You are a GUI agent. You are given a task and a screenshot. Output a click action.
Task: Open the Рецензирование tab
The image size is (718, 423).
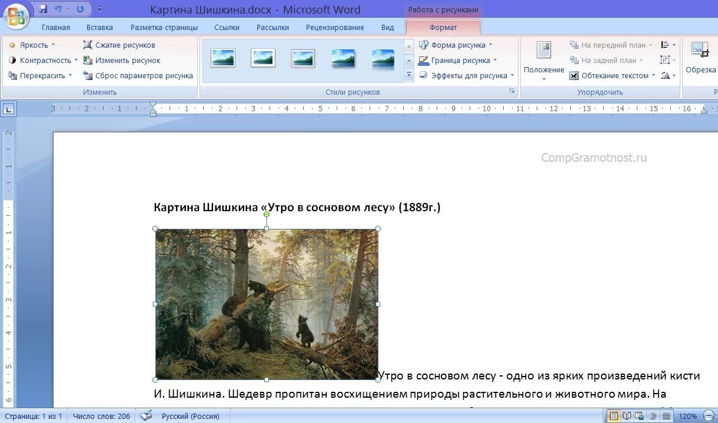(x=335, y=28)
